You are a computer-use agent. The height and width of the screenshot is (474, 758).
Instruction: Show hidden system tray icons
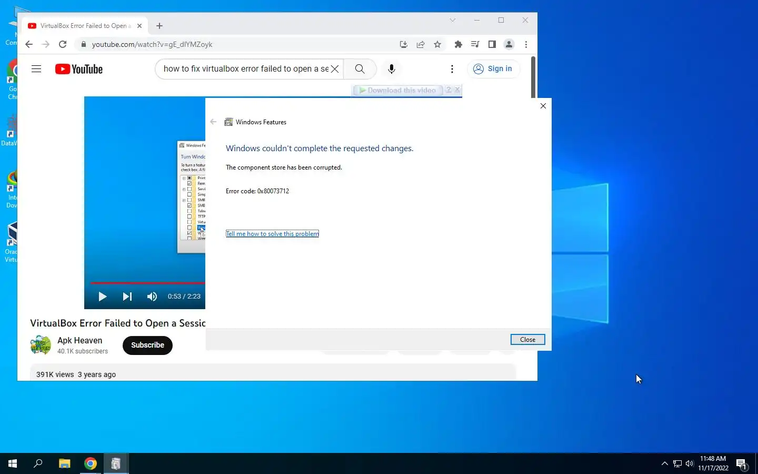point(664,463)
